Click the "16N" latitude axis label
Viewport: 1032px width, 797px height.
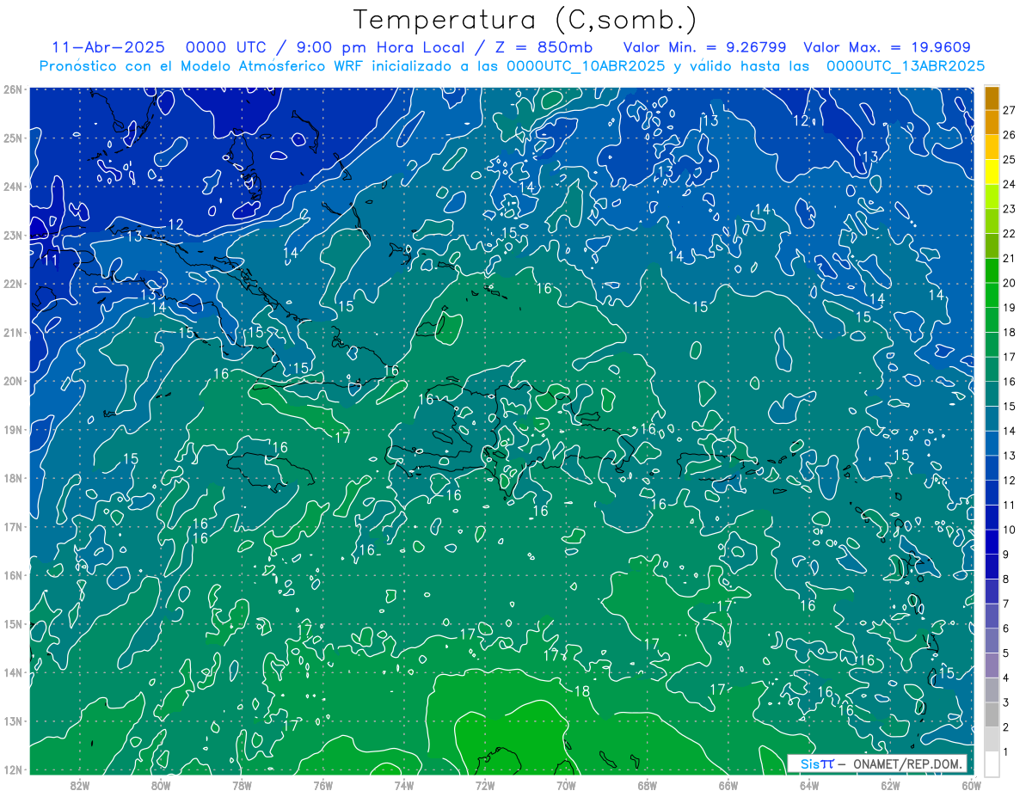pos(13,575)
